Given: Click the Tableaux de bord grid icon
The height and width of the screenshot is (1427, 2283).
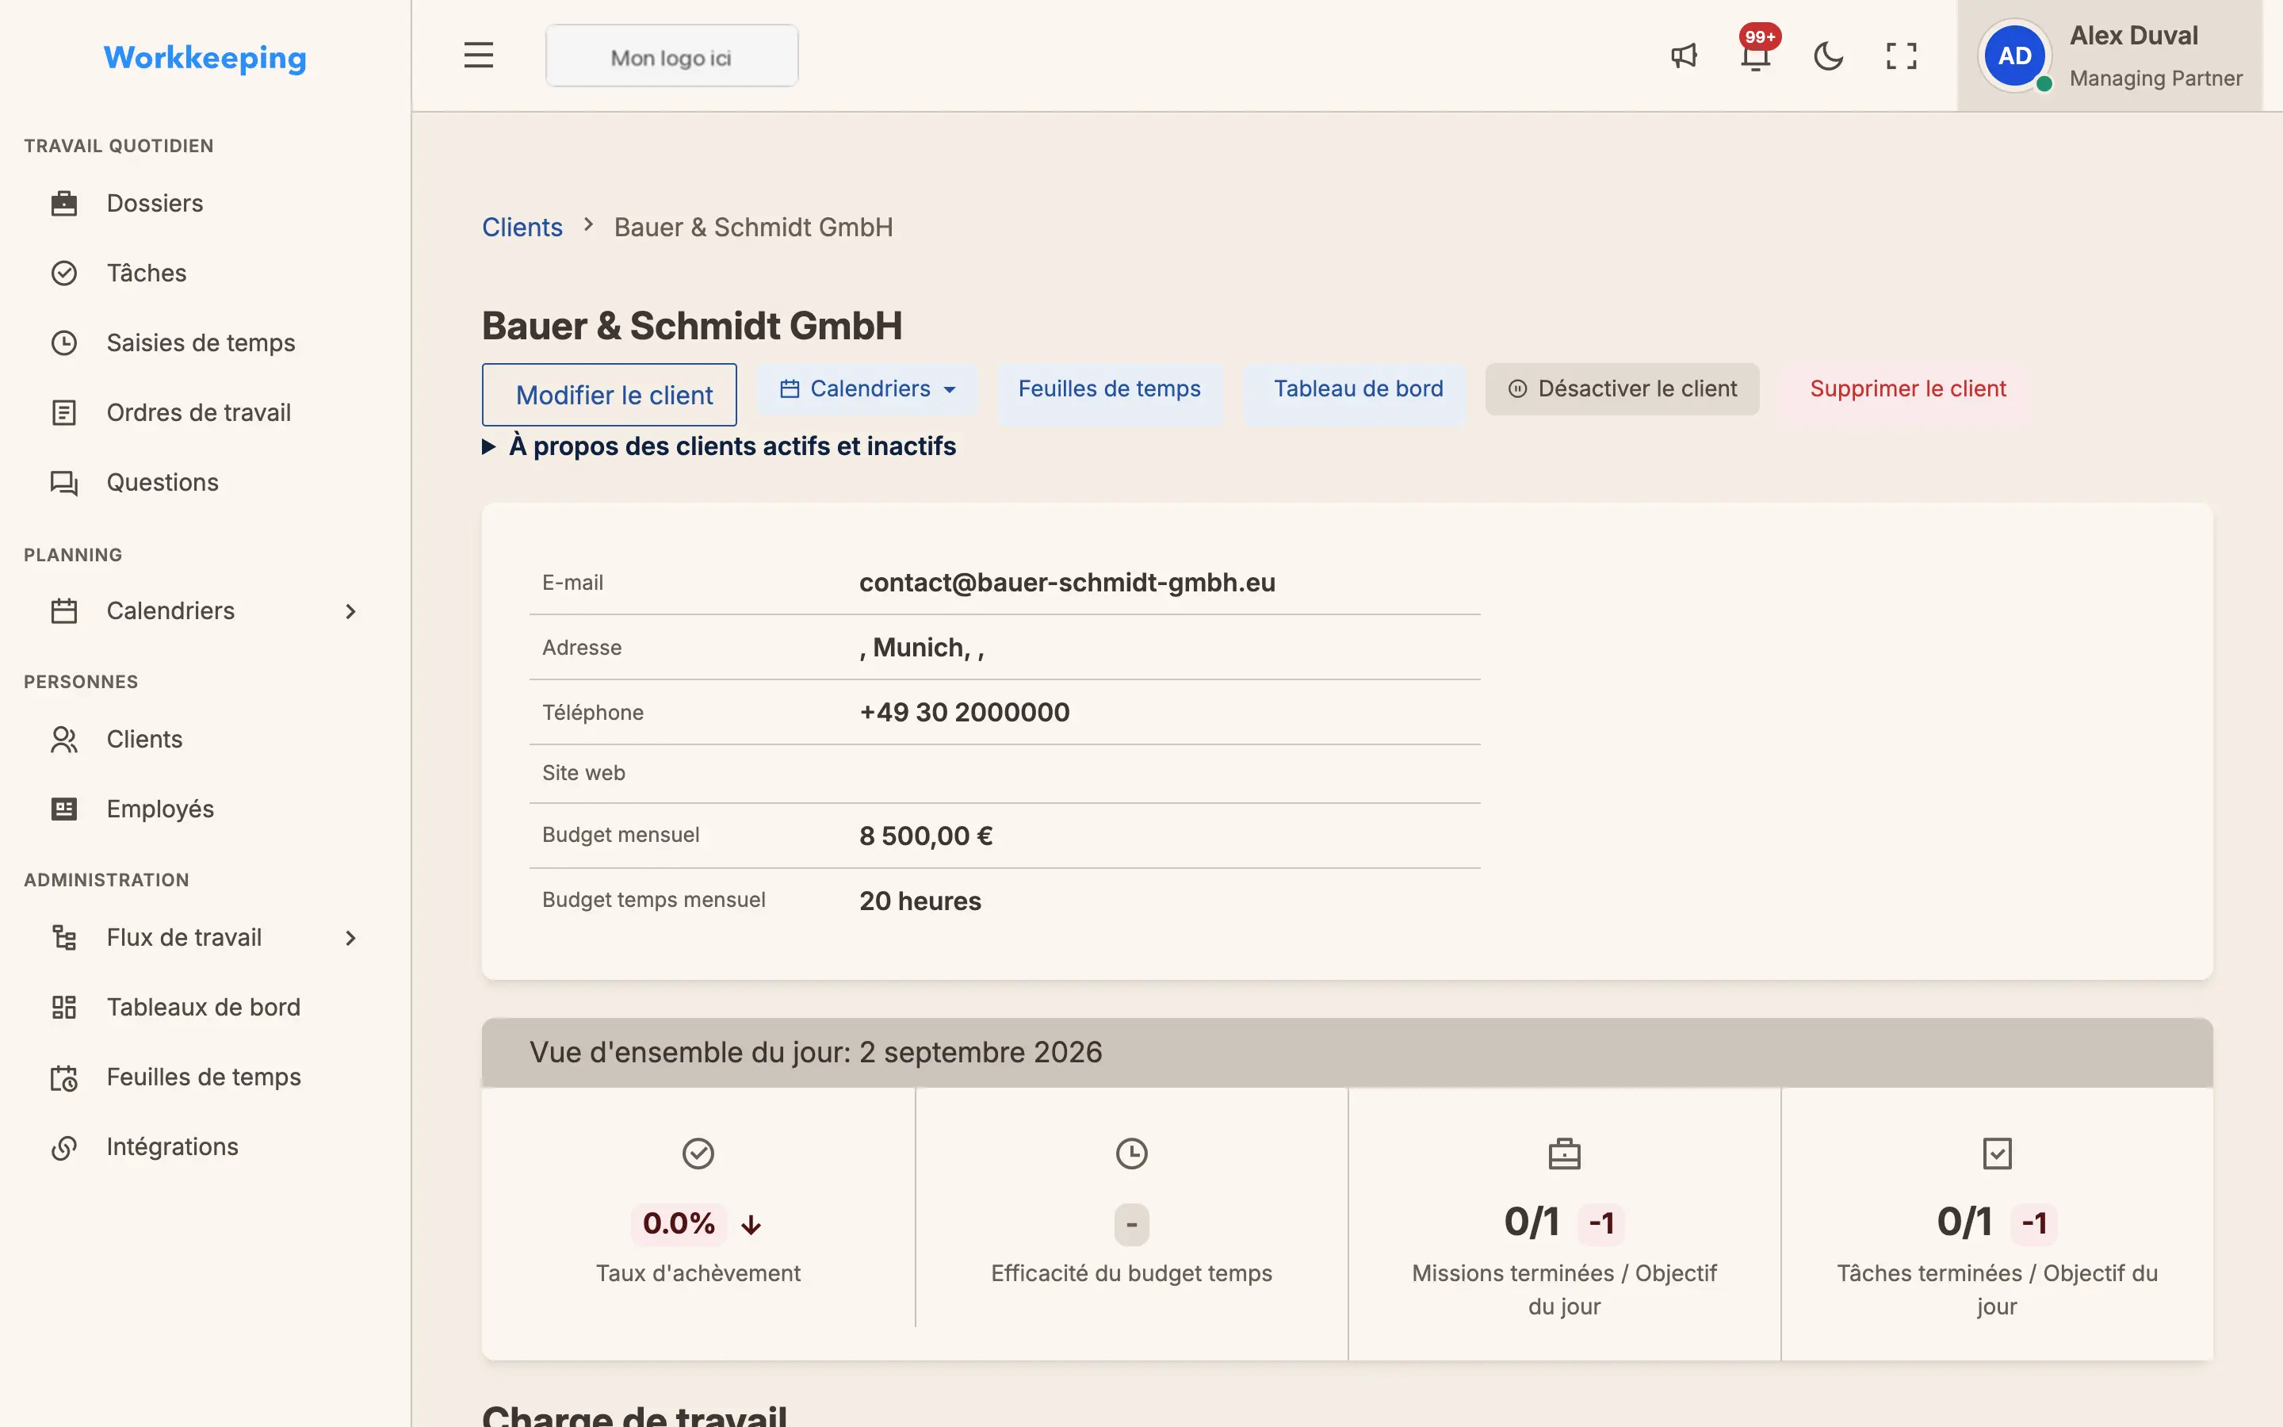Looking at the screenshot, I should 64,1007.
